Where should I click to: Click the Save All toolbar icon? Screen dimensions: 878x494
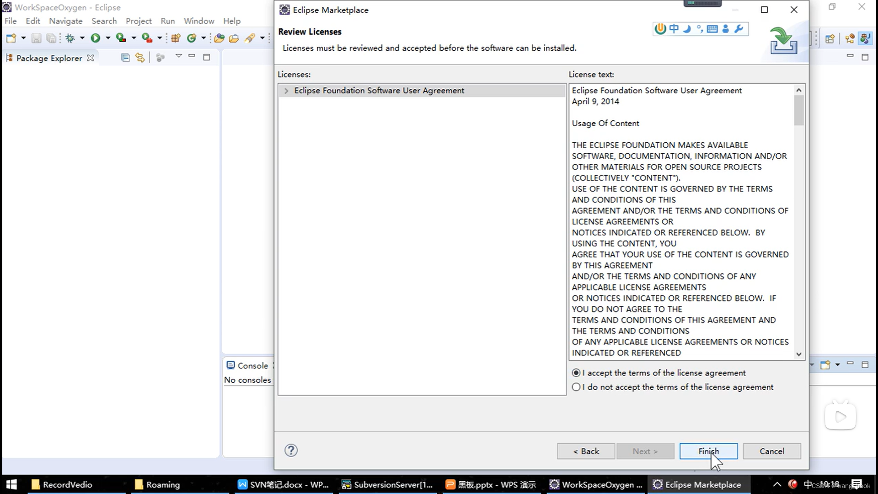click(51, 38)
